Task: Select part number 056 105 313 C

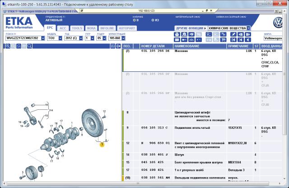Action: tap(154, 128)
